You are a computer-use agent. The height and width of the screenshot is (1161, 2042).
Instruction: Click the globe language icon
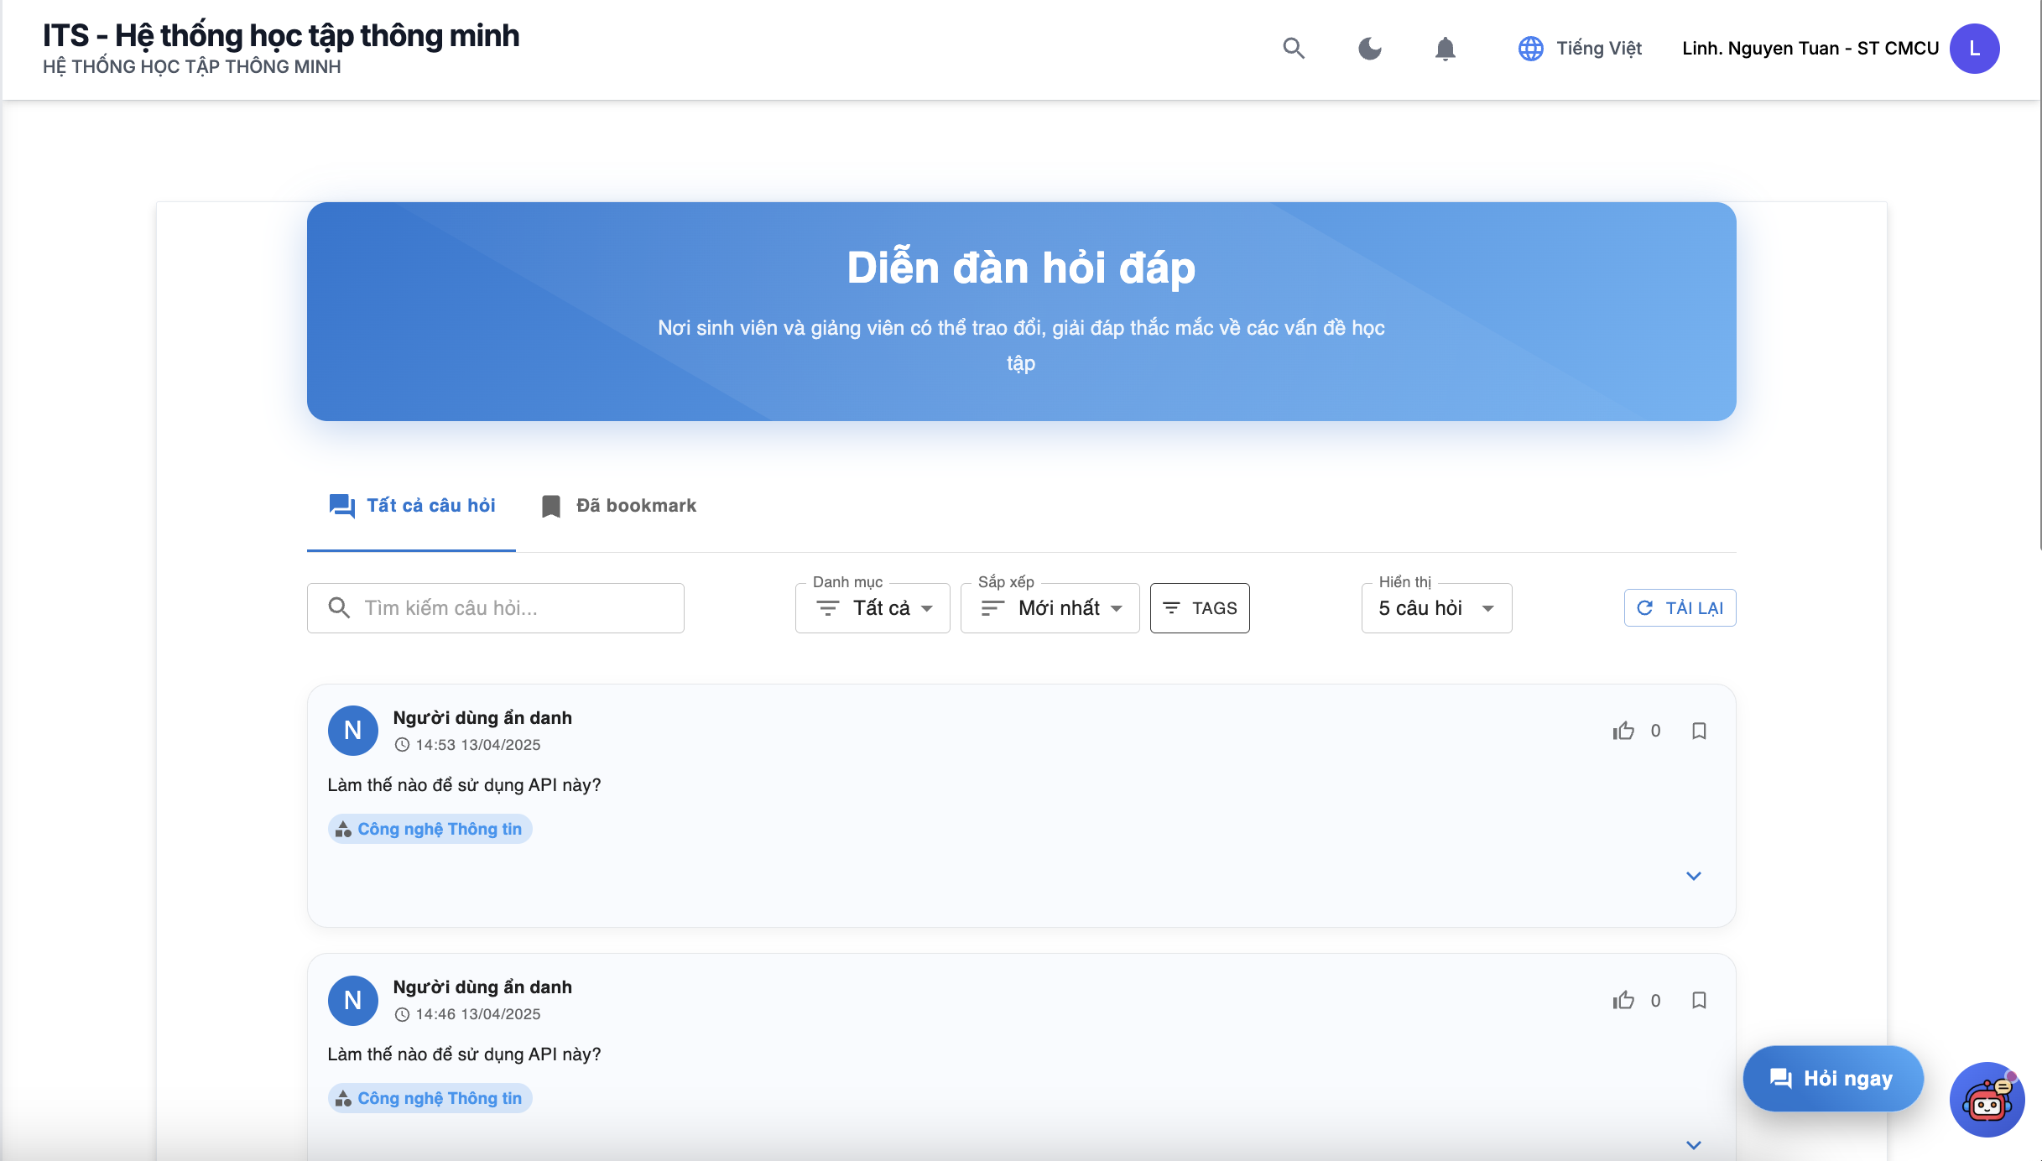coord(1530,49)
